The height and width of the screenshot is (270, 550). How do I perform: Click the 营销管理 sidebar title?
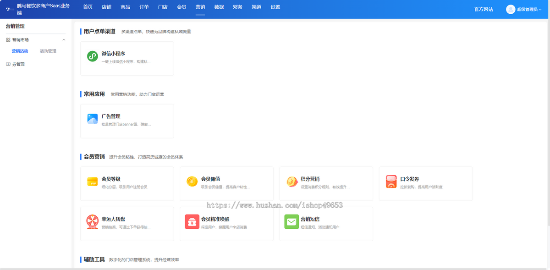coord(15,26)
